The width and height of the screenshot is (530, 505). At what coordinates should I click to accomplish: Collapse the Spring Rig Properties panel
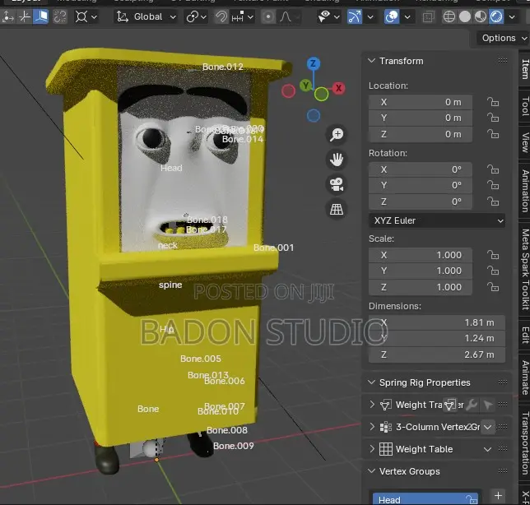click(371, 382)
